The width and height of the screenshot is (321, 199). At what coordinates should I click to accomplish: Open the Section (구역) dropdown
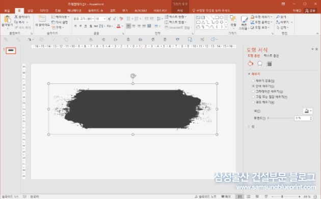coord(58,27)
